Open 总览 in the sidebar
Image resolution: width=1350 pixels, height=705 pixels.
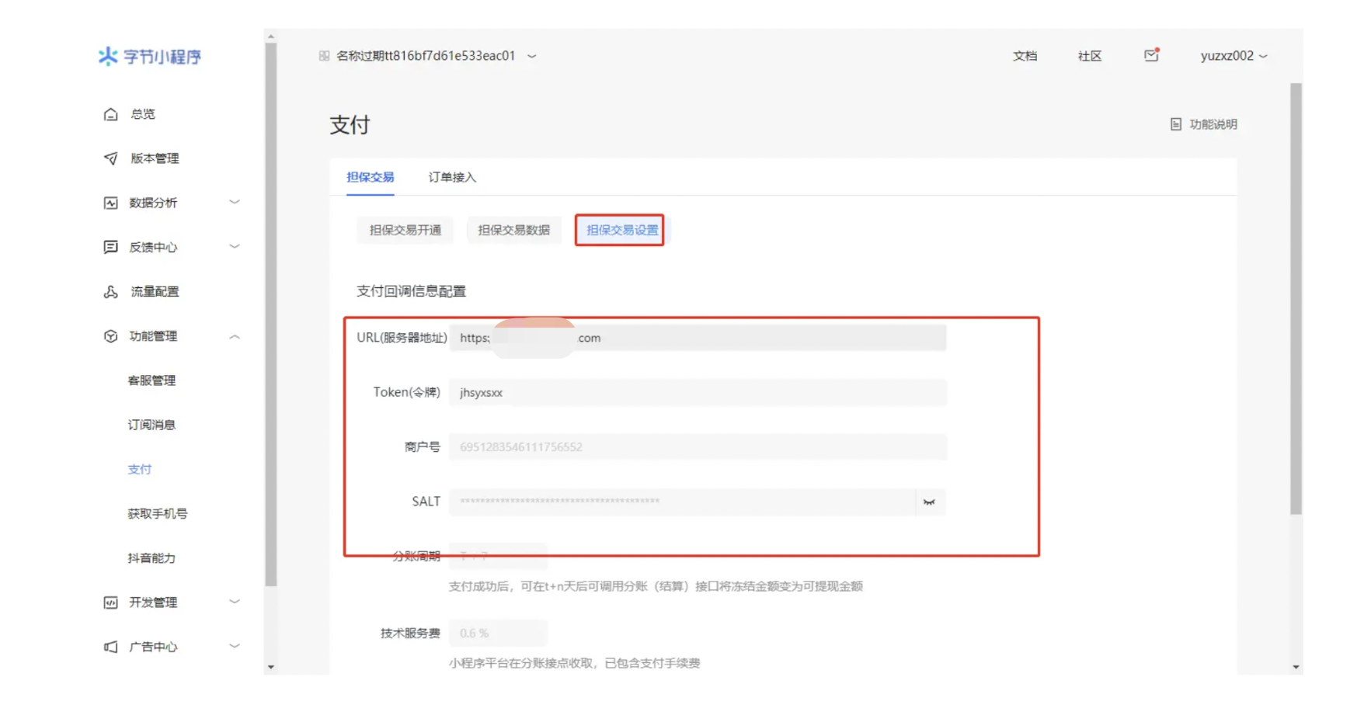[143, 114]
